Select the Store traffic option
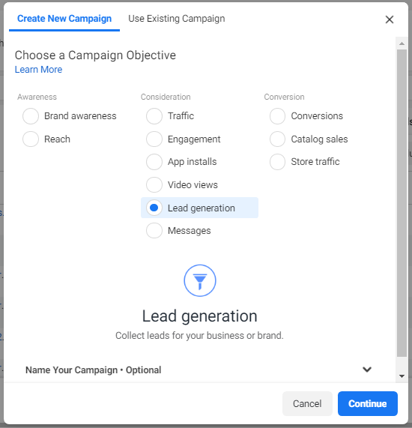This screenshot has height=428, width=412. click(277, 162)
